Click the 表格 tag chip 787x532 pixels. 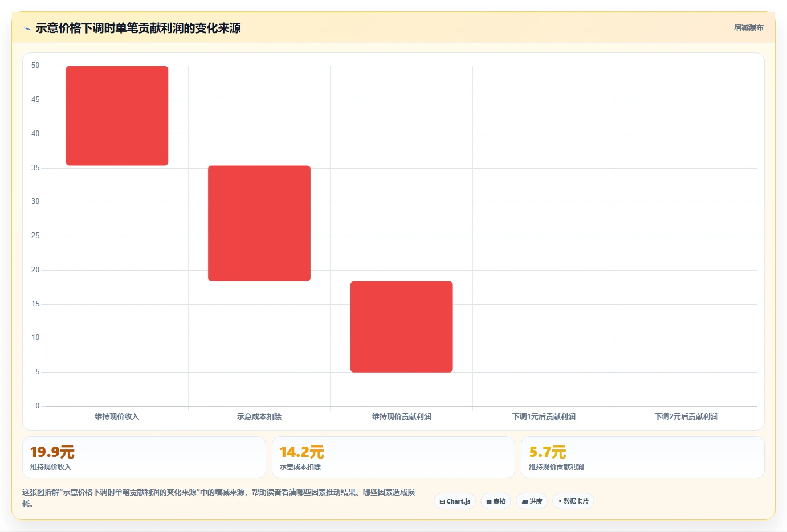[496, 501]
